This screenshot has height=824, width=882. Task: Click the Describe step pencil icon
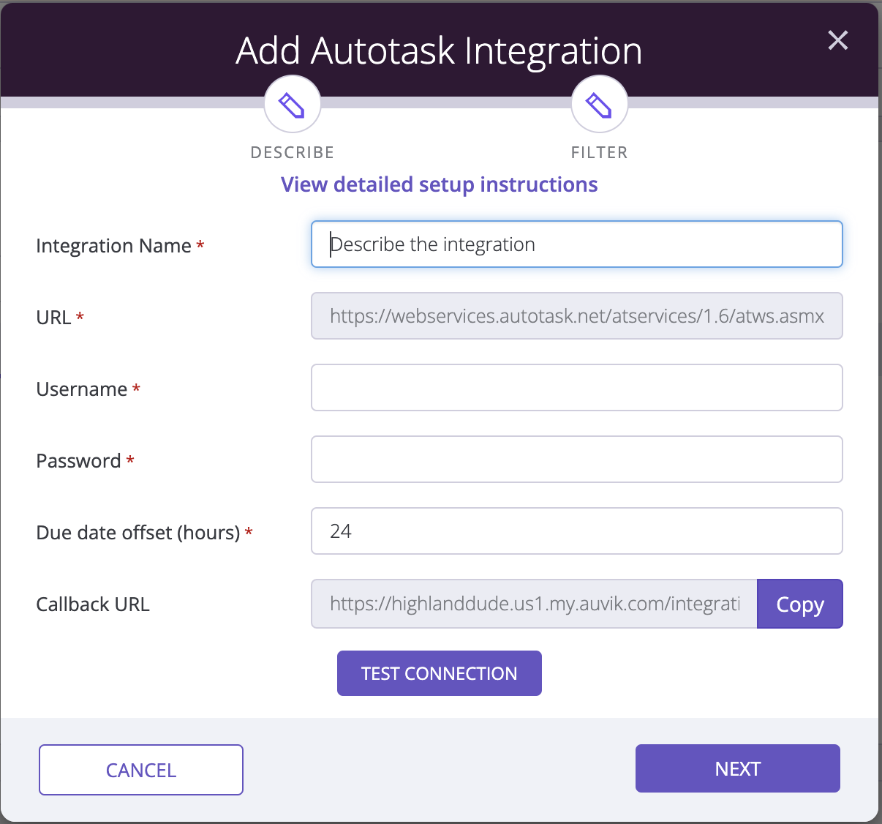[293, 105]
